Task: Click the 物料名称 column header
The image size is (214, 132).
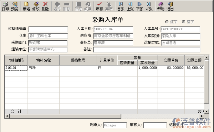Action: (x=44, y=60)
